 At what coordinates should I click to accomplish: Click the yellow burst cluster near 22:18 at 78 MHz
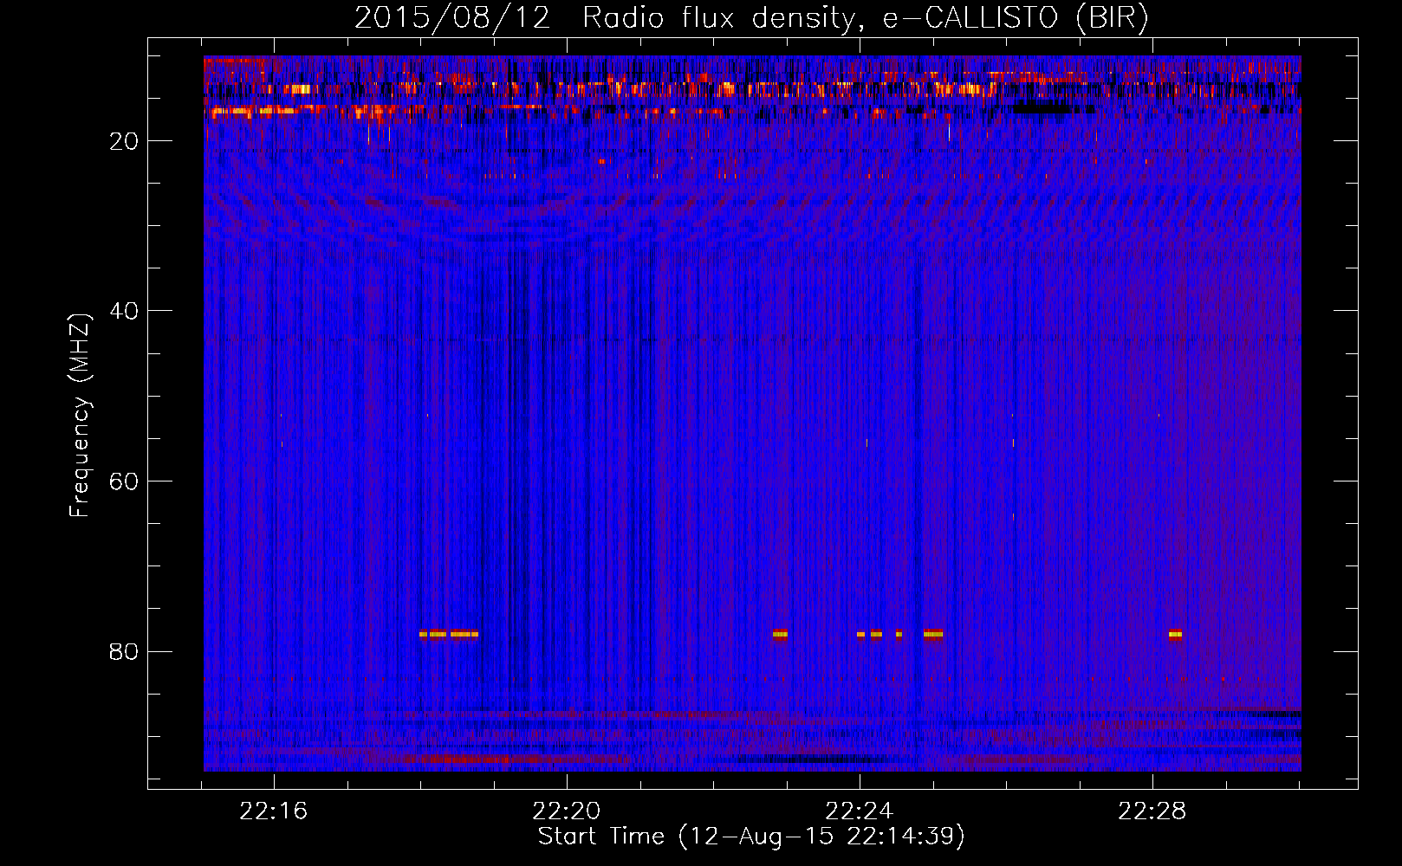point(449,634)
